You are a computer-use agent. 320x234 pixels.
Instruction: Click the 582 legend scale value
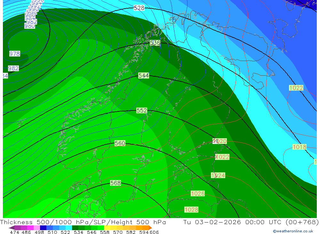pos(131,232)
